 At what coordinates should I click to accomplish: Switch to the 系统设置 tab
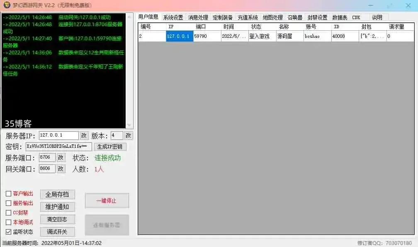point(173,17)
